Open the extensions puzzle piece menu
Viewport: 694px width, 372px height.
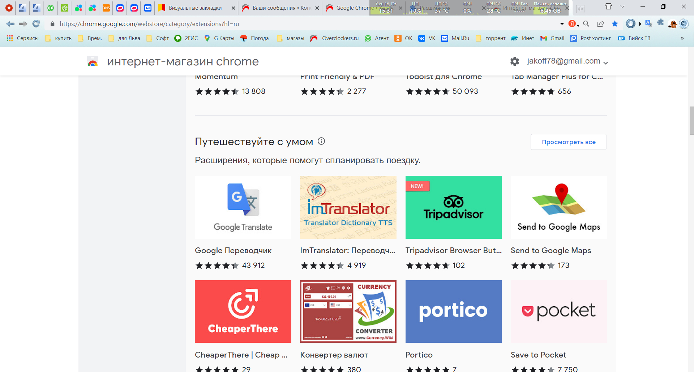pyautogui.click(x=661, y=22)
